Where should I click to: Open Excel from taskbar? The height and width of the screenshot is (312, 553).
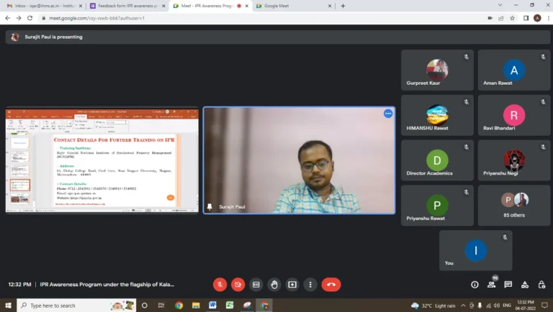230,306
